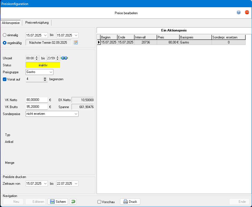The height and width of the screenshot is (207, 252).
Task: Uncheck the Vorrat auf checkbox
Action: point(4,79)
